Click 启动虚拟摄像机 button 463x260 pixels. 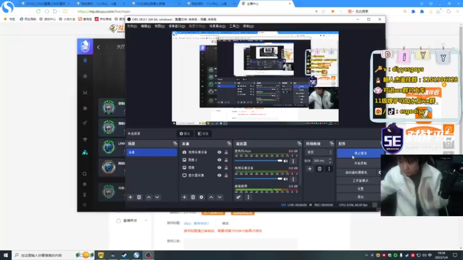357,172
